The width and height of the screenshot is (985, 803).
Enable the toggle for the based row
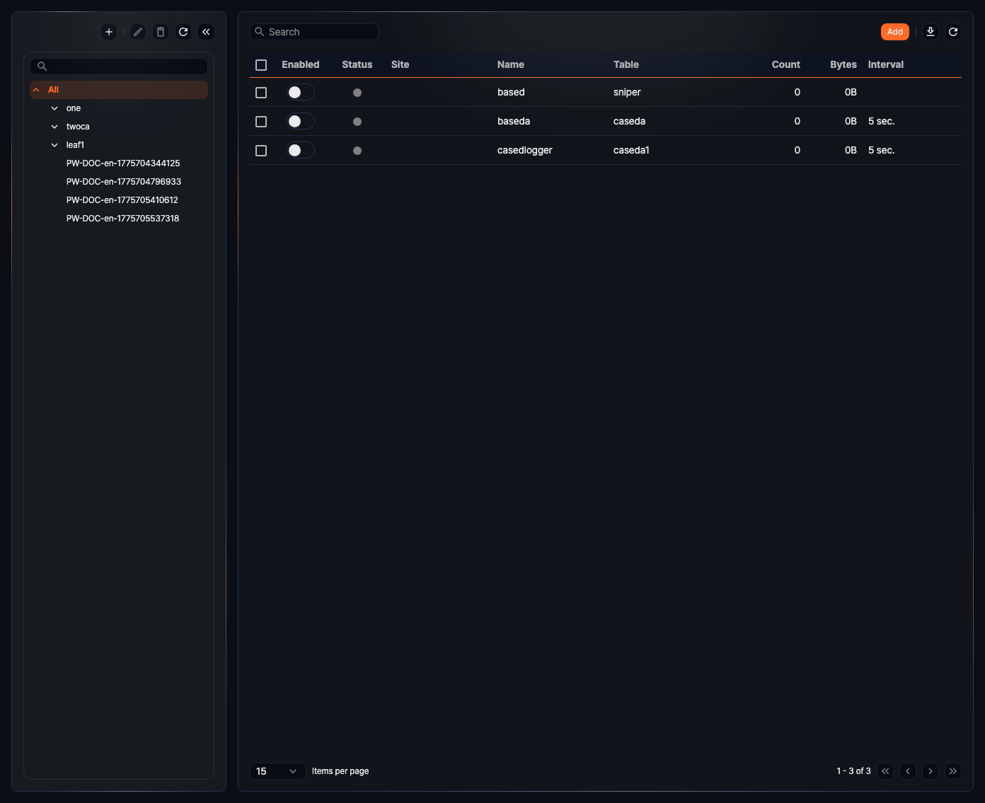coord(300,92)
